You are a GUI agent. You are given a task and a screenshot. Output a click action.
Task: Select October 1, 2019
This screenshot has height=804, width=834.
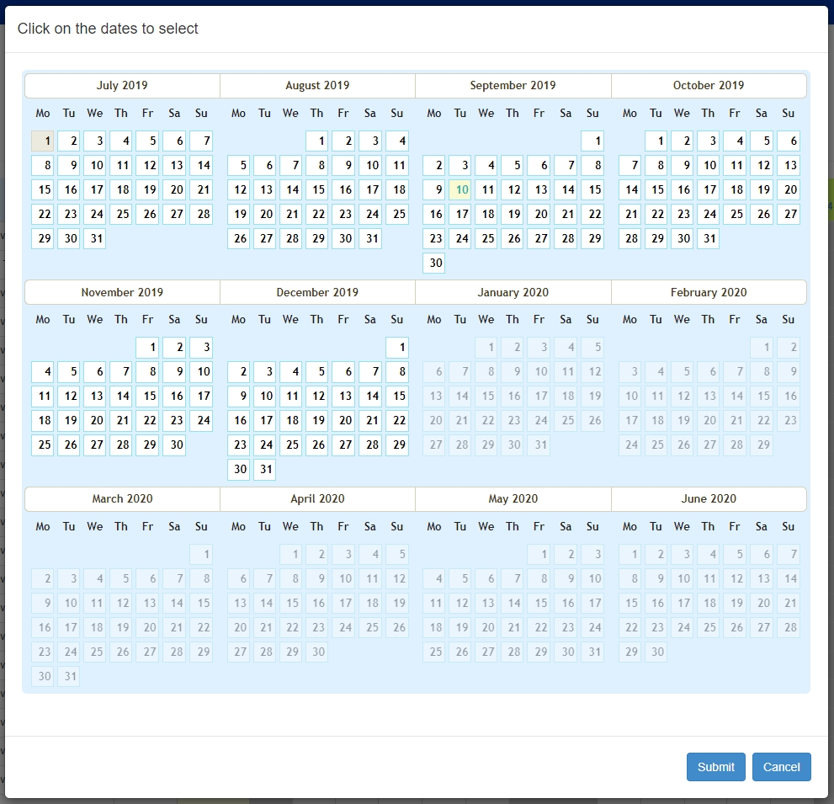pos(656,141)
